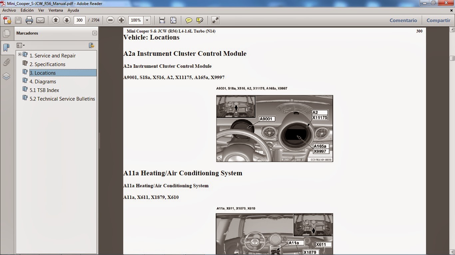Click the document vertical scrollbar thumb
The height and width of the screenshot is (255, 455).
(452, 58)
